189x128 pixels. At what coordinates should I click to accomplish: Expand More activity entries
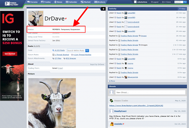click(112, 81)
